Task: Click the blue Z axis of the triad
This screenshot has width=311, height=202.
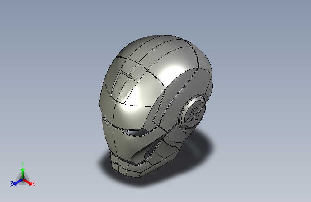Action: [x=17, y=182]
